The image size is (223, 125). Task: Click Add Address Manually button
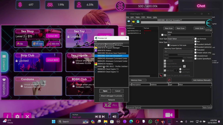pyautogui.click(x=202, y=80)
